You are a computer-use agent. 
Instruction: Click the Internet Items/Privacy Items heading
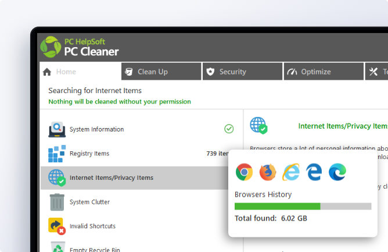(342, 126)
